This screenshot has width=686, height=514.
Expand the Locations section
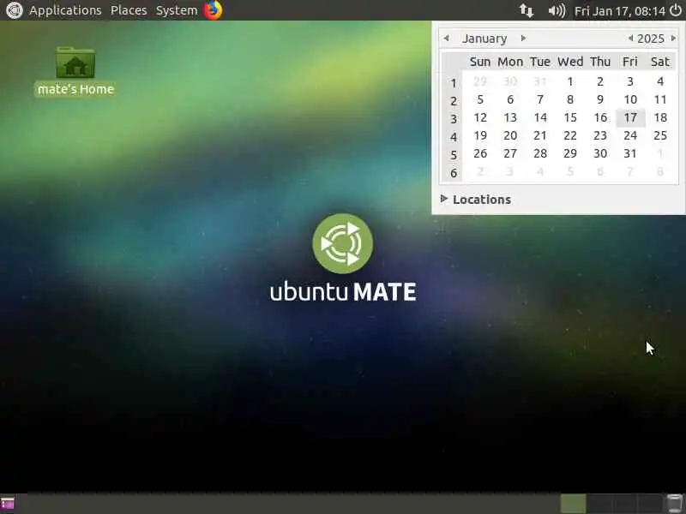coord(476,200)
